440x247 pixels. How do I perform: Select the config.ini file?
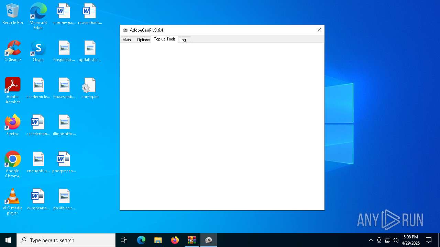[x=90, y=89]
